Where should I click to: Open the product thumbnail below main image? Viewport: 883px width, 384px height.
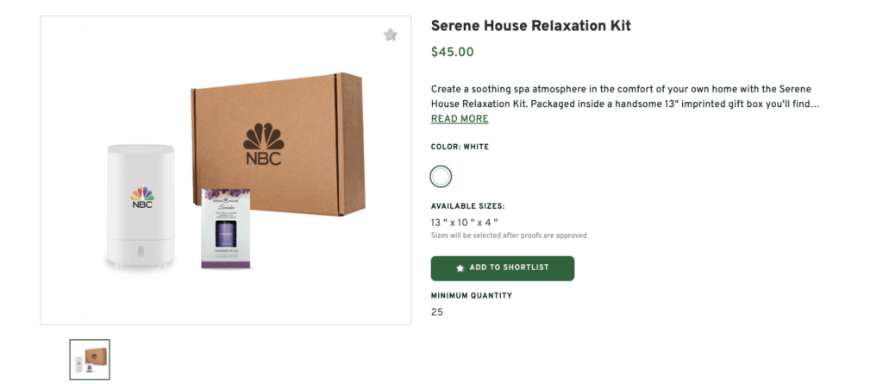[90, 359]
